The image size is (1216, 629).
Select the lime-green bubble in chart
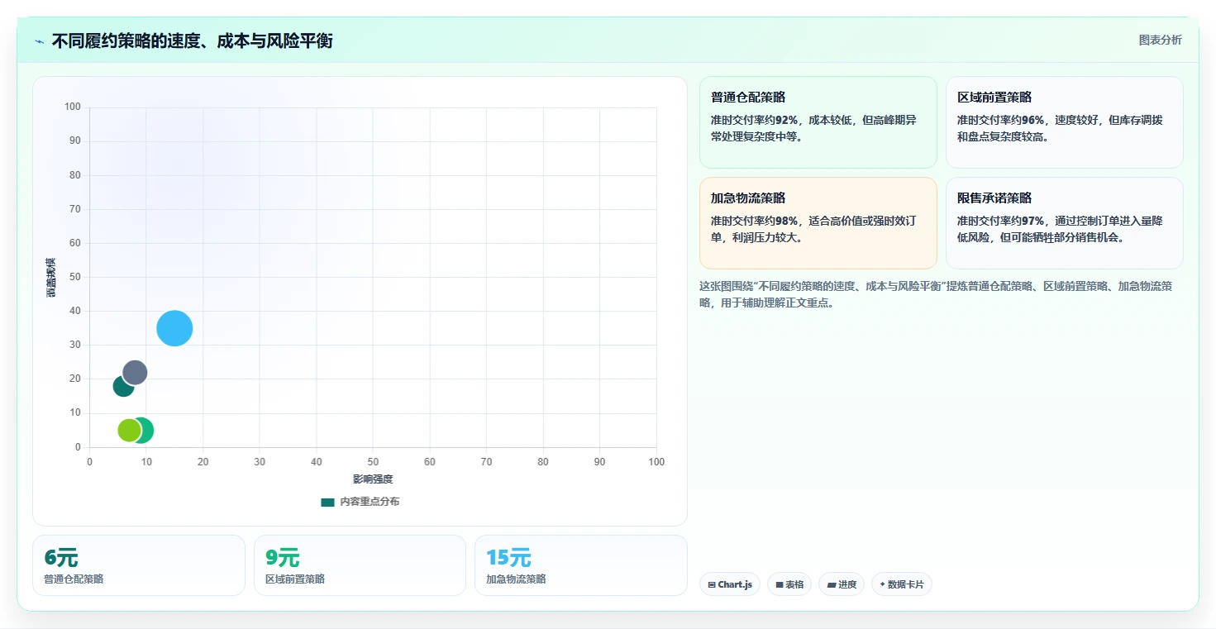coord(128,430)
